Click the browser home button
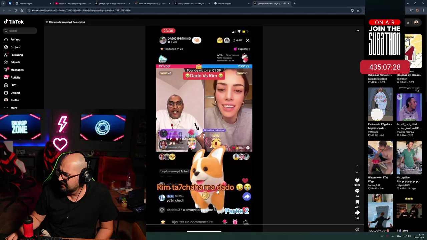The width and height of the screenshot is (427, 240). [x=22, y=10]
